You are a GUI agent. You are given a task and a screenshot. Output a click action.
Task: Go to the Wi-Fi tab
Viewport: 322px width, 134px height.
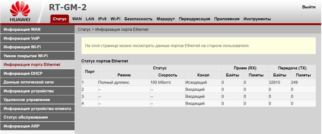click(x=115, y=19)
